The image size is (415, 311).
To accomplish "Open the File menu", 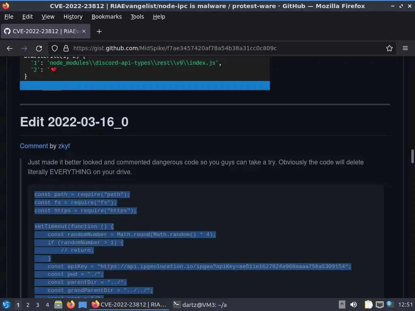I will coord(9,17).
